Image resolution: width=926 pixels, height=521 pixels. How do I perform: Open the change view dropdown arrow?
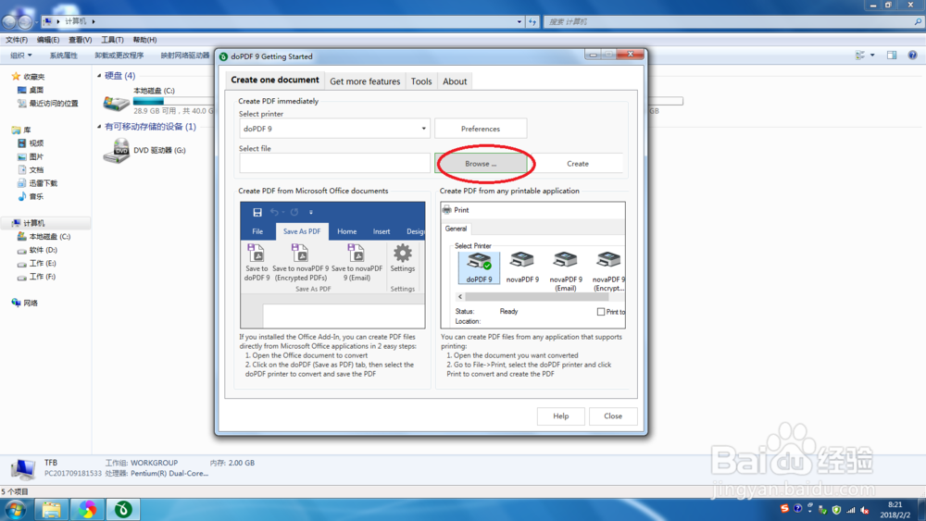pos(872,56)
